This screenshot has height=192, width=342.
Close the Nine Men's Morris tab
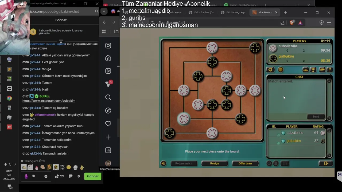click(276, 13)
